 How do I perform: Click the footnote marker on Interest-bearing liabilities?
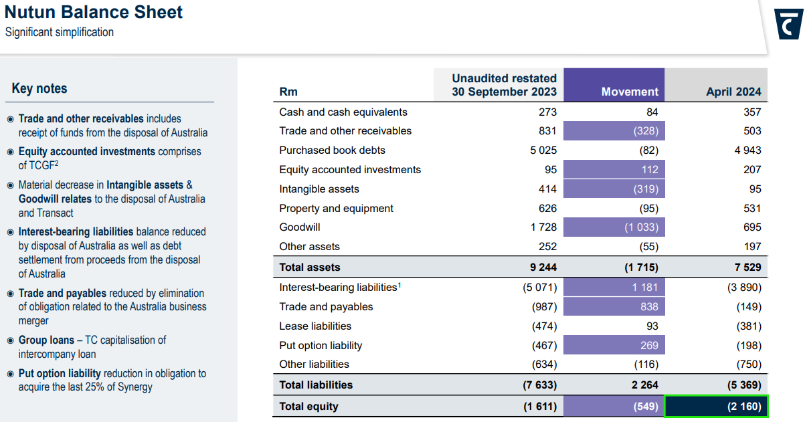click(399, 285)
